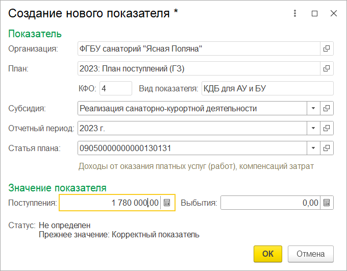Open the Статья плана record icon
This screenshot has width=347, height=271.
[327, 148]
